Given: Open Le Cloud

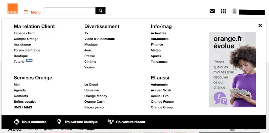Looking at the screenshot, I should pos(91,85).
